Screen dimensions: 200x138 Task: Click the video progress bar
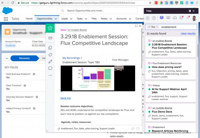coord(98,91)
